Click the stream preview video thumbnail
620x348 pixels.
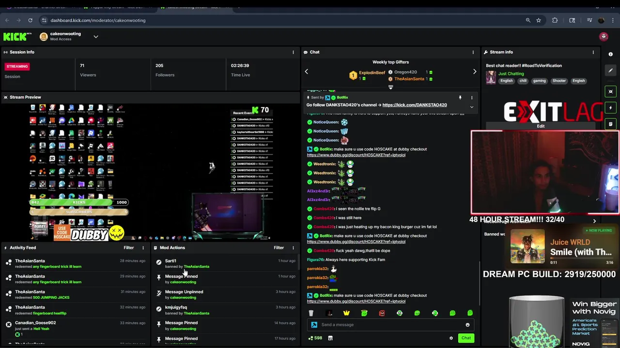click(150, 172)
